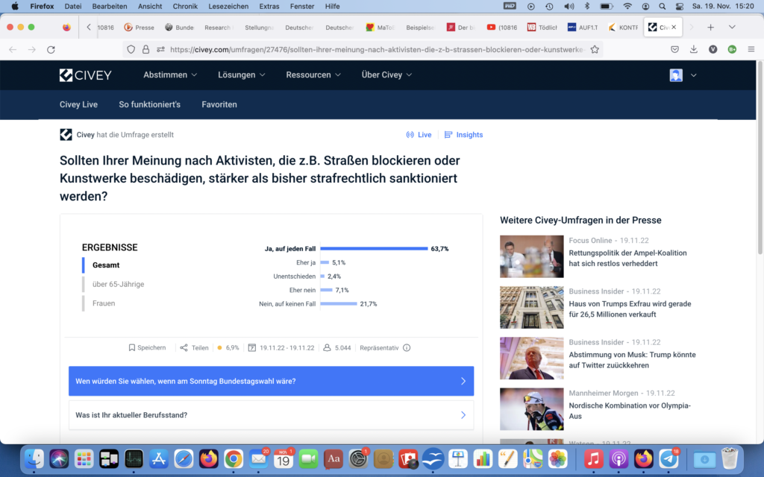
Task: Reload the page in Firefox toolbar
Action: [x=51, y=49]
